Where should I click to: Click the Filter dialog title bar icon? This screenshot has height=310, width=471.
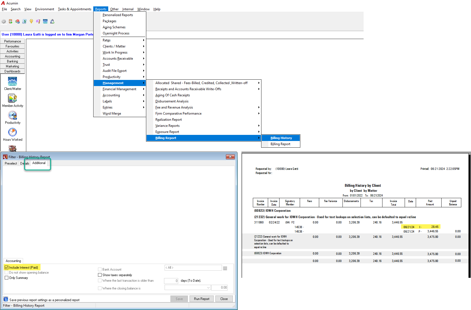click(x=5, y=157)
